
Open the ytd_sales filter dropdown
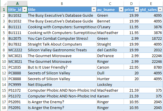tap(160, 10)
